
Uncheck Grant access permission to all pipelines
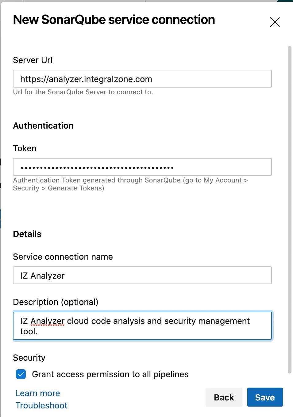(21, 374)
